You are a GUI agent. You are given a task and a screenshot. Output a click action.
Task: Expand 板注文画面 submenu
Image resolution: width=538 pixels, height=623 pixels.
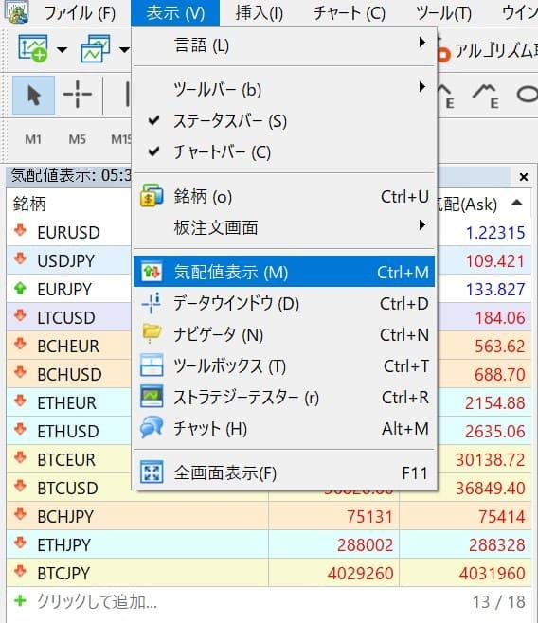tap(284, 227)
